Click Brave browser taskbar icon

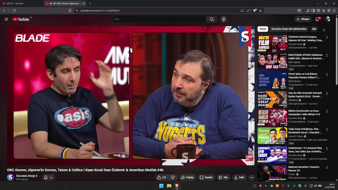[177, 186]
